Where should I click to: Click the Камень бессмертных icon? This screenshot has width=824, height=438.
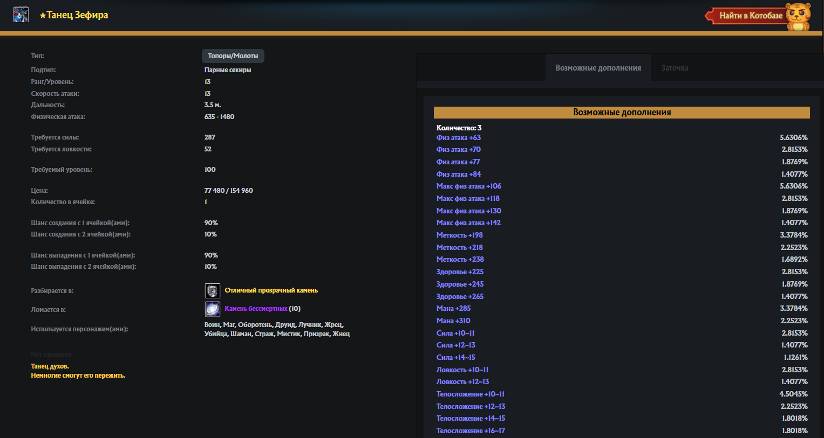[213, 309]
